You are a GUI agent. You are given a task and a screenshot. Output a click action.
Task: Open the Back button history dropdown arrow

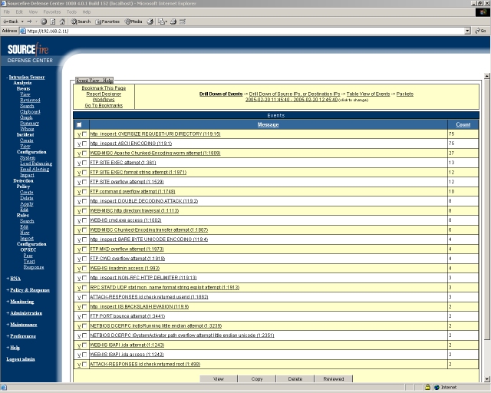[x=22, y=21]
